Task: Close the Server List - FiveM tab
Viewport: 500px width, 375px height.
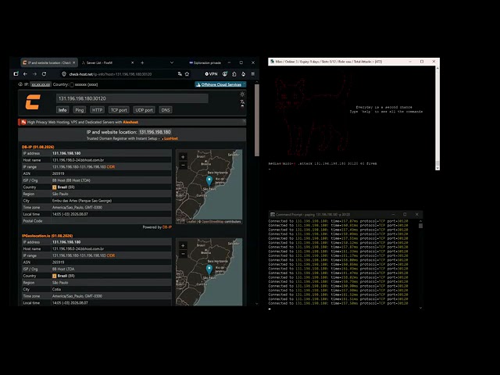Action: tap(133, 62)
